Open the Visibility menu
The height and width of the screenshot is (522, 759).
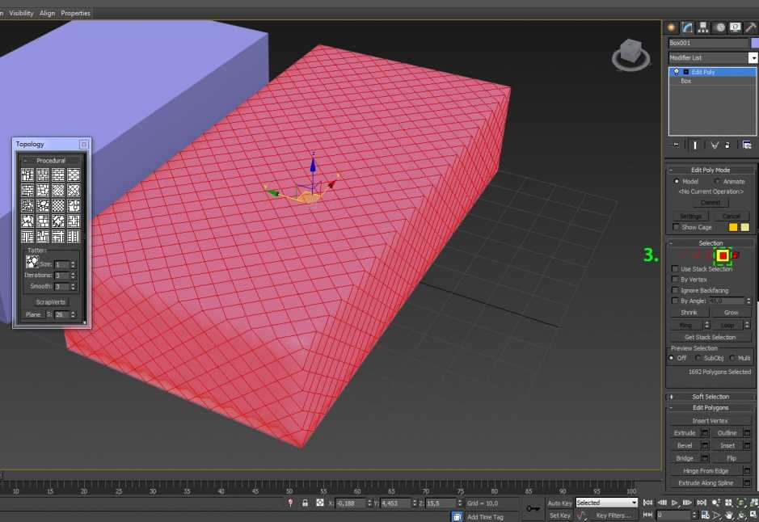pos(21,13)
